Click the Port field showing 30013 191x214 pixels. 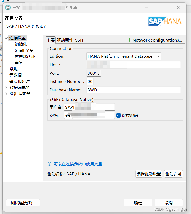click(94, 73)
